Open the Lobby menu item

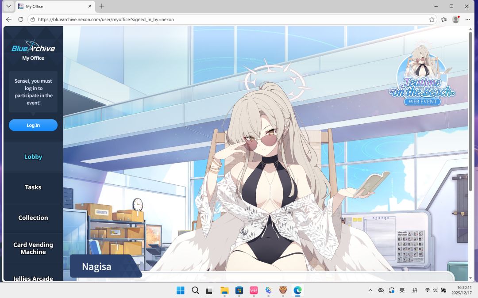(x=33, y=157)
